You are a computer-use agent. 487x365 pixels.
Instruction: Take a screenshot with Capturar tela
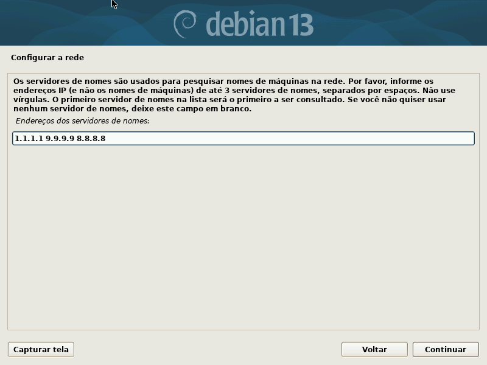coord(41,349)
